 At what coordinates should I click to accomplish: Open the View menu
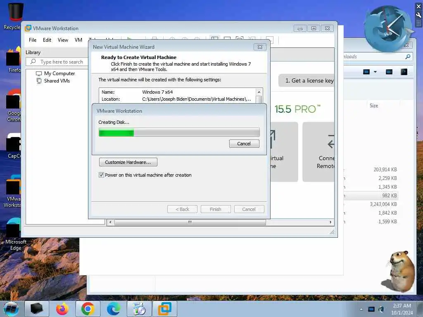pos(63,40)
